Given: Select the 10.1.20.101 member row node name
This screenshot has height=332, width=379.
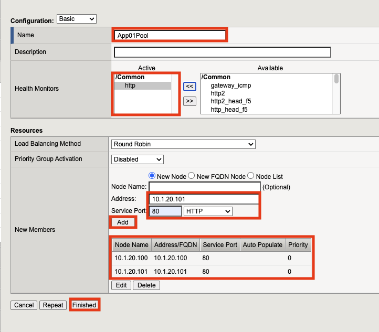Looking at the screenshot, I should click(131, 271).
